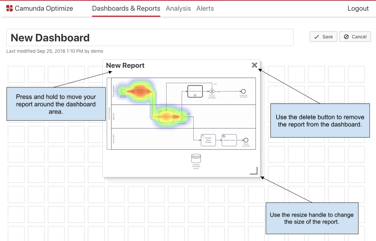Grab the resize handle of New Report
This screenshot has height=241, width=376.
click(254, 171)
